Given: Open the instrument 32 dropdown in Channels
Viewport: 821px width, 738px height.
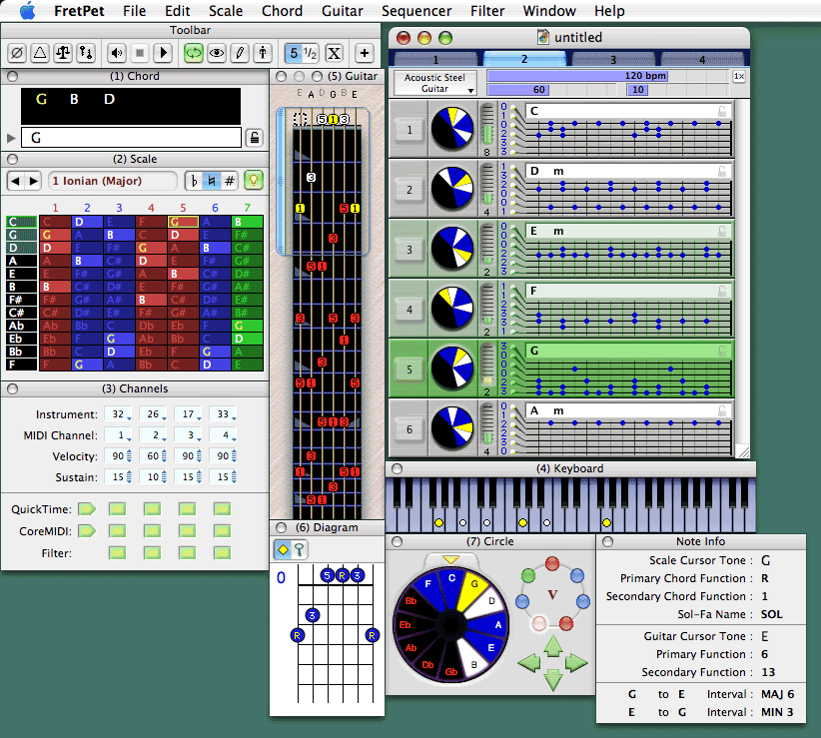Looking at the screenshot, I should point(118,414).
